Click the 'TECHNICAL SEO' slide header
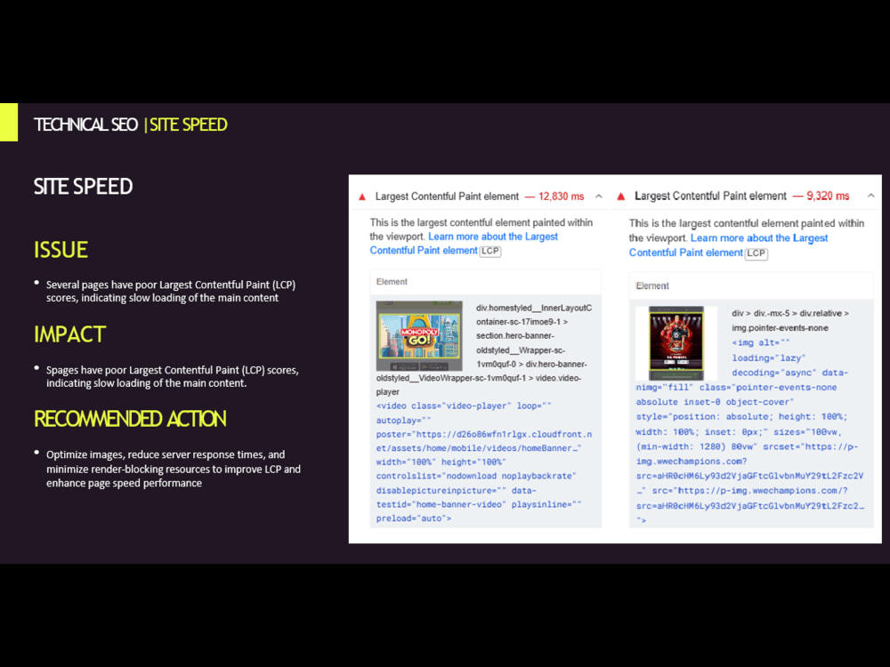This screenshot has width=890, height=667. tap(85, 125)
